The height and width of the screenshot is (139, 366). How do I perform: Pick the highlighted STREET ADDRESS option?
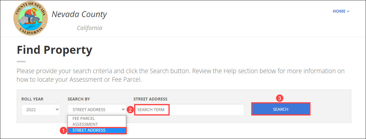pyautogui.click(x=97, y=130)
